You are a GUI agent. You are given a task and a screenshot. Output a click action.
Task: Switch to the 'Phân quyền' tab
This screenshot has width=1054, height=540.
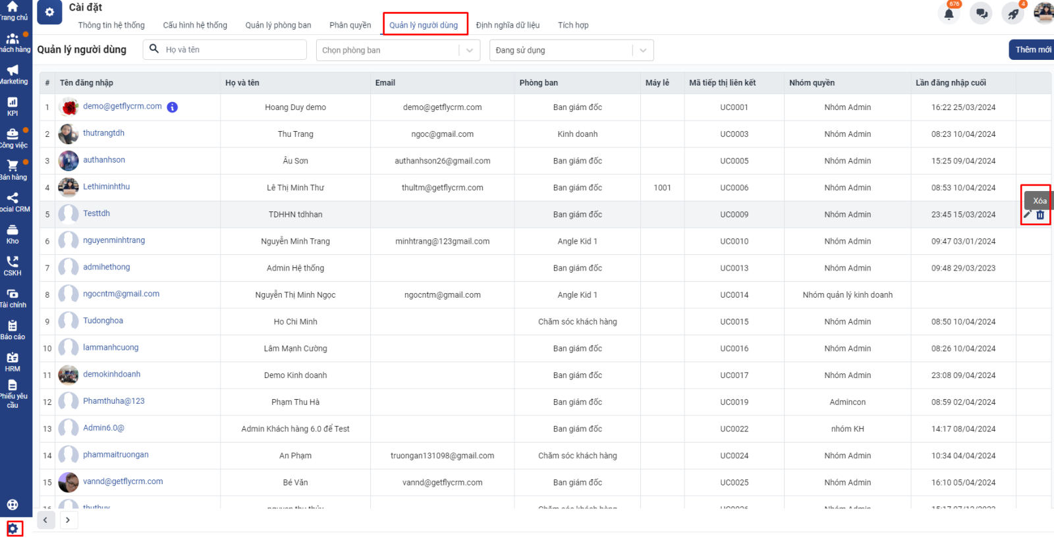350,25
